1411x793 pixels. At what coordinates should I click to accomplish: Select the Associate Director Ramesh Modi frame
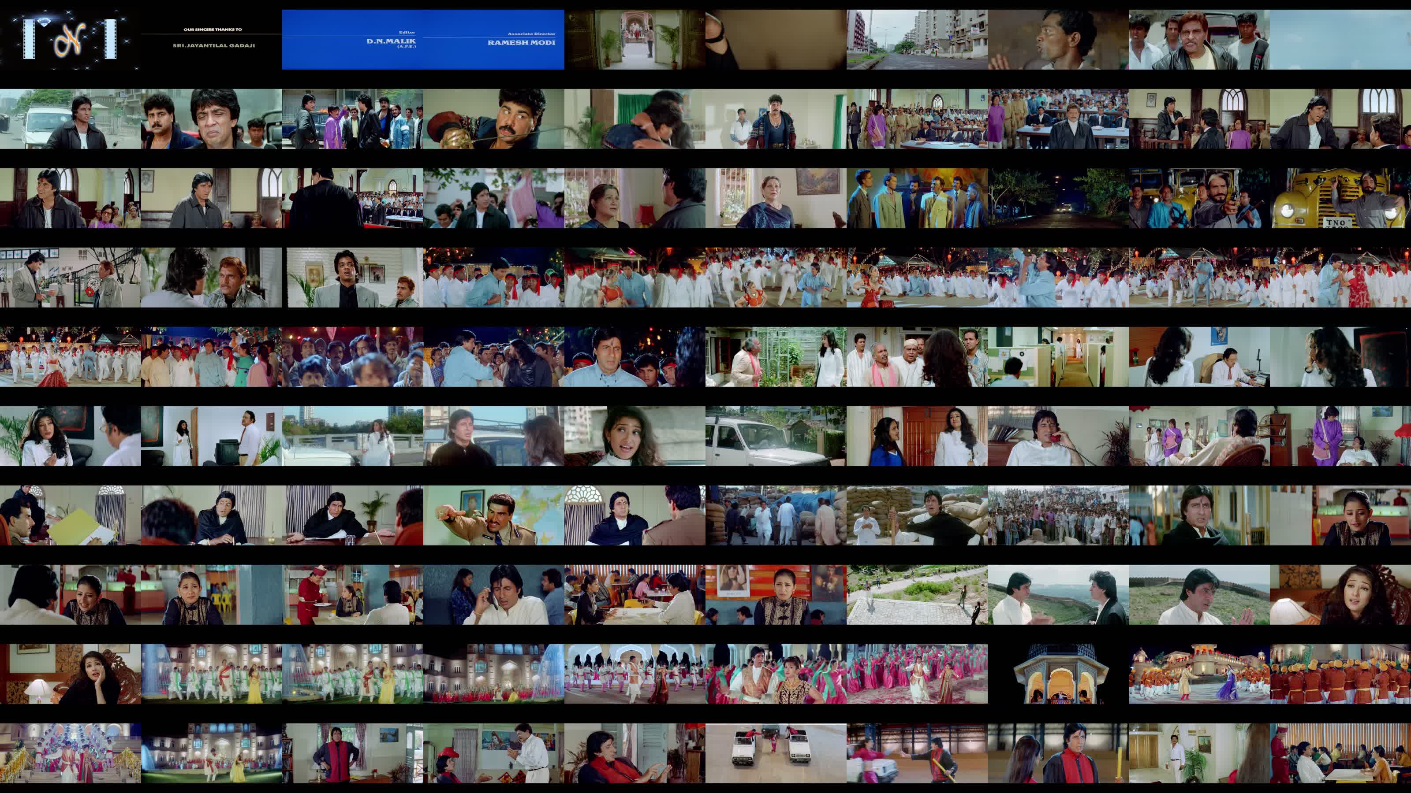click(x=494, y=39)
